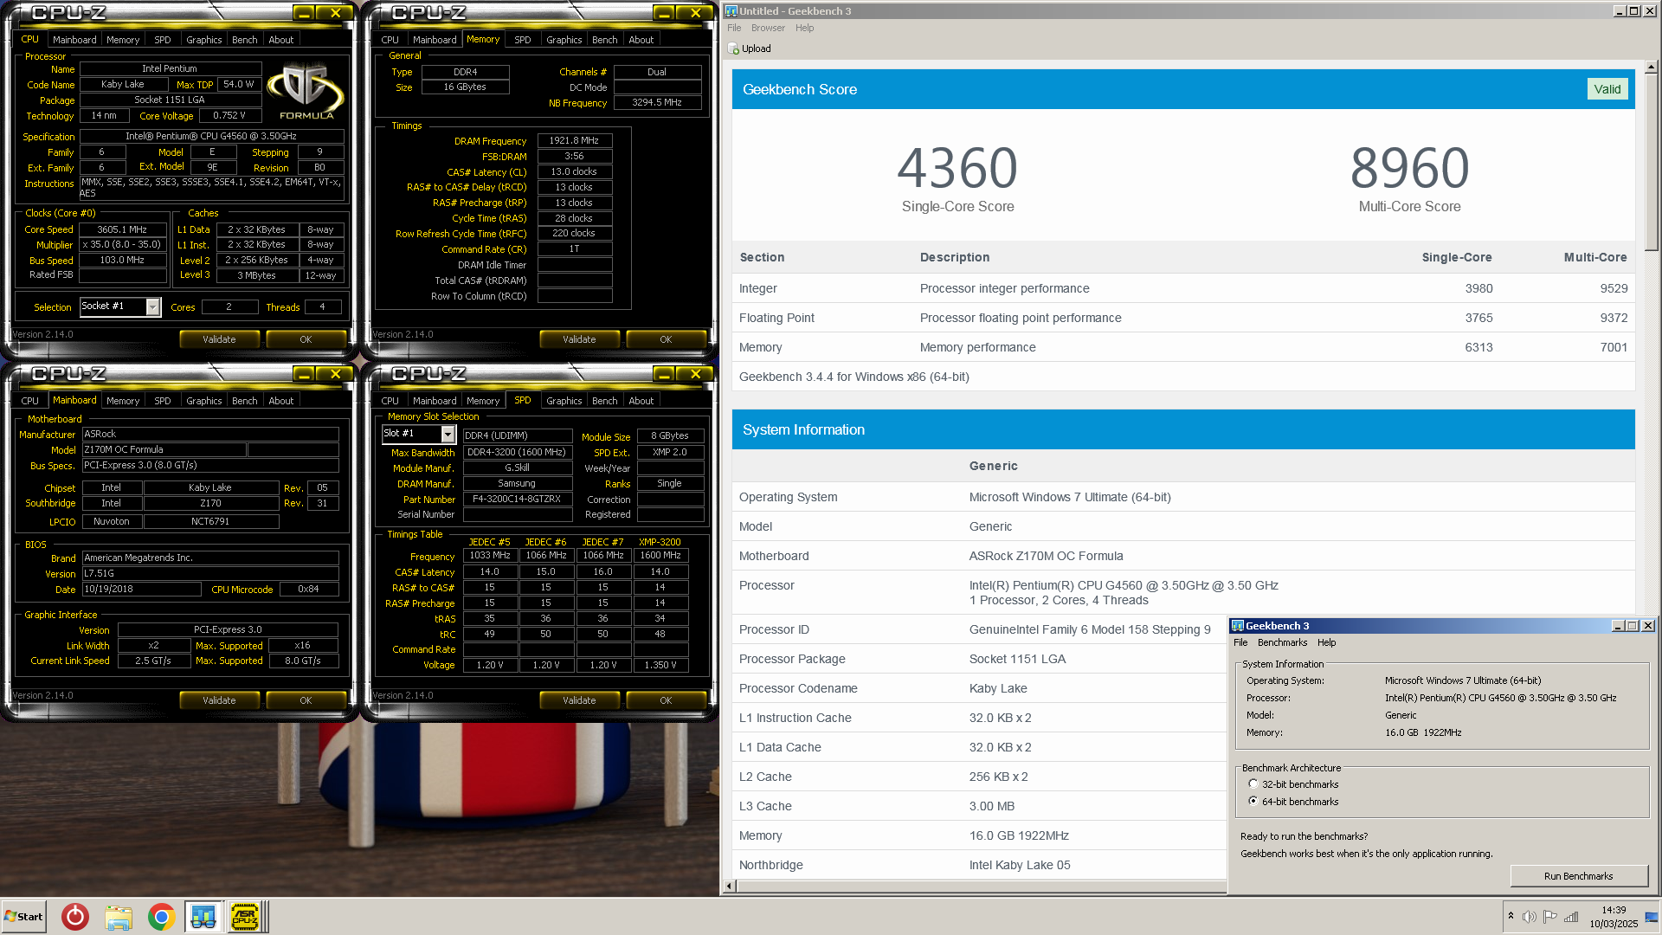Click the Specification Pentium G4560 field
Image resolution: width=1662 pixels, height=935 pixels.
point(211,137)
